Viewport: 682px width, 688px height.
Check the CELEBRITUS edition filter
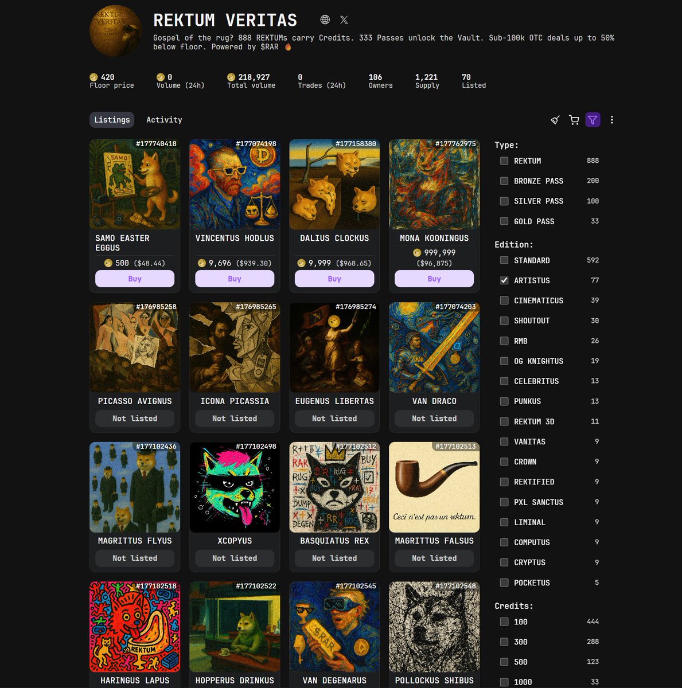[x=504, y=381]
